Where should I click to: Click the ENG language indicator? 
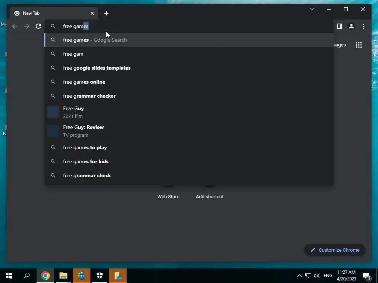click(x=328, y=276)
